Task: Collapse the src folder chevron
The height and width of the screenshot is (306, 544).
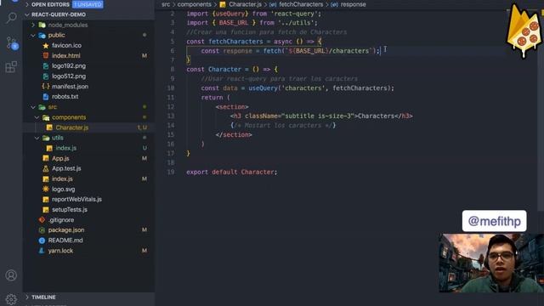Action: (x=33, y=107)
